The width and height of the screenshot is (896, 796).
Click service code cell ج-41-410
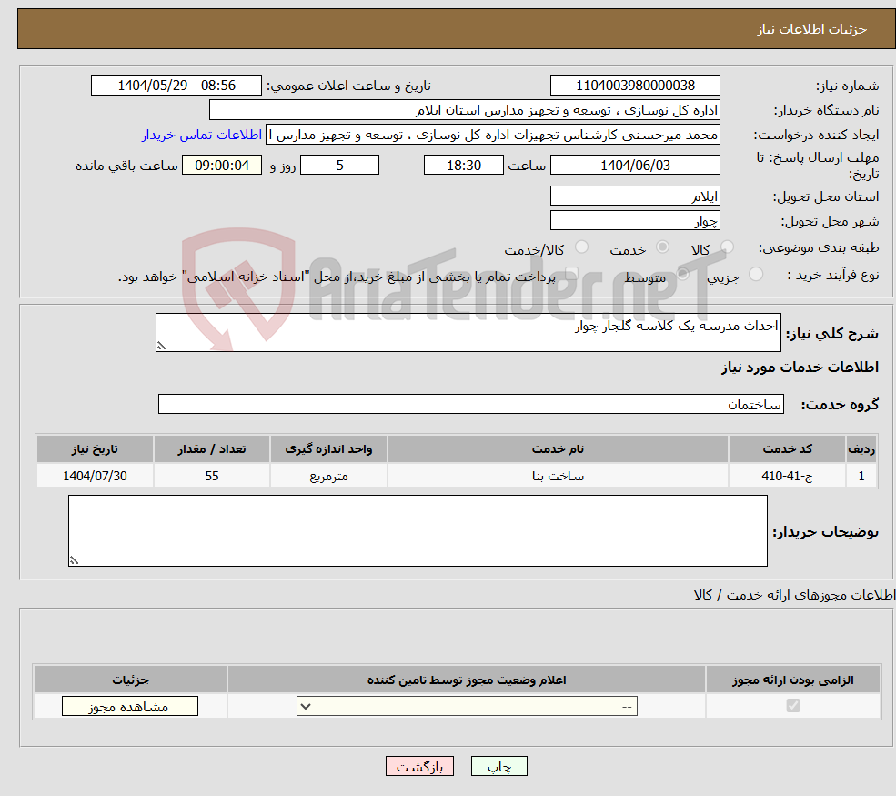click(x=787, y=476)
